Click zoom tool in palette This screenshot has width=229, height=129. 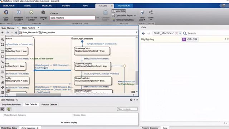(3, 39)
